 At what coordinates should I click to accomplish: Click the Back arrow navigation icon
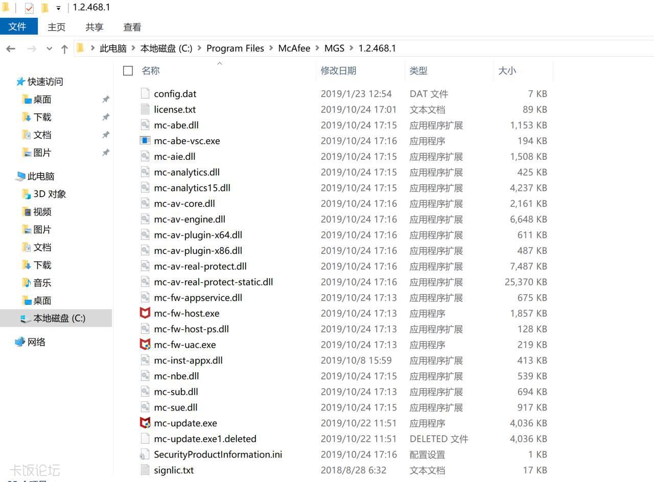(x=11, y=49)
